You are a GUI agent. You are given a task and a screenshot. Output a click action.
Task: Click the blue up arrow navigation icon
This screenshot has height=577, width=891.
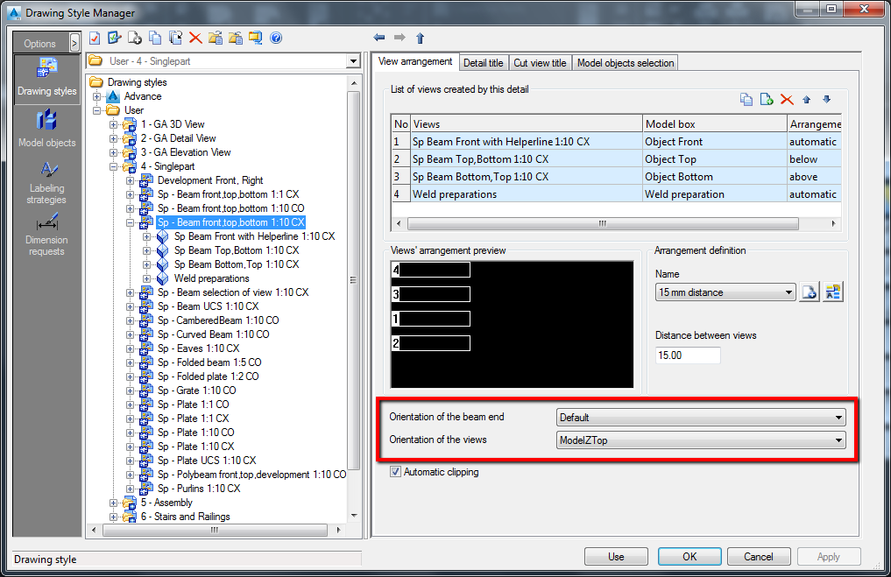coord(420,38)
